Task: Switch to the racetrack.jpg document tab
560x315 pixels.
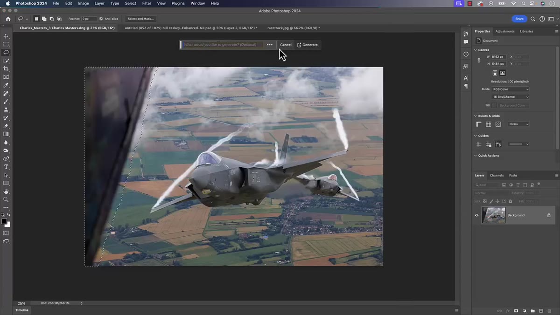Action: (x=293, y=28)
